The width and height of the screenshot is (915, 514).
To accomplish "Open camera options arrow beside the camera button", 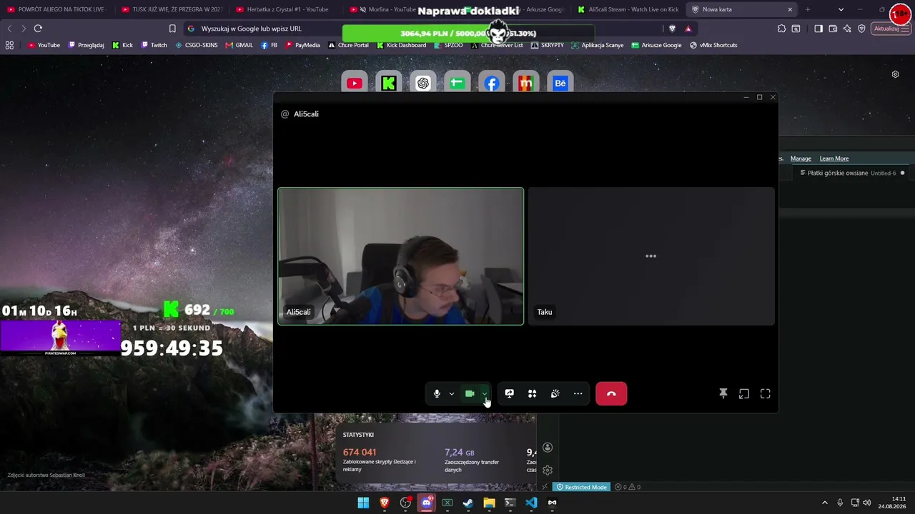I will [x=485, y=393].
